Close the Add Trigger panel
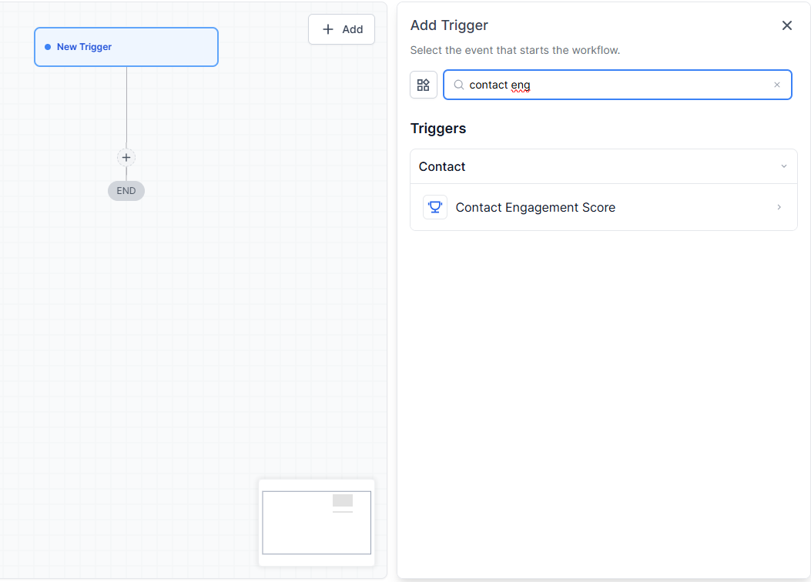The height and width of the screenshot is (582, 811). point(787,25)
